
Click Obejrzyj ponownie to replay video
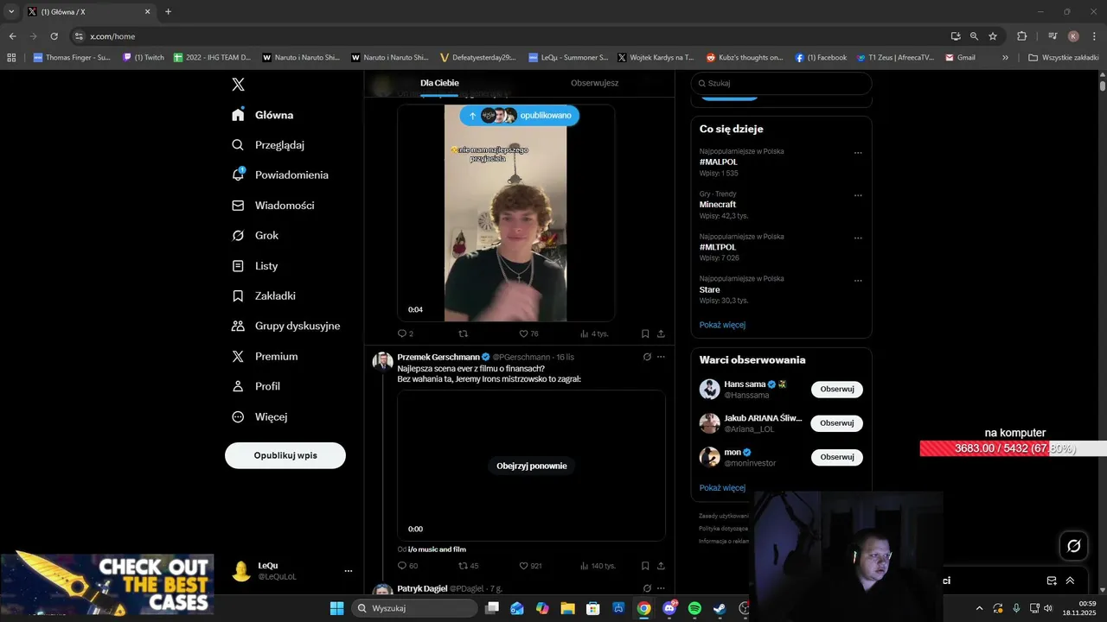532,466
